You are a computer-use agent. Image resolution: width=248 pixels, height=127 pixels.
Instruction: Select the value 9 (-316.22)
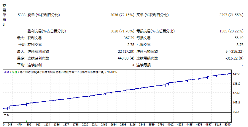pos(235,51)
